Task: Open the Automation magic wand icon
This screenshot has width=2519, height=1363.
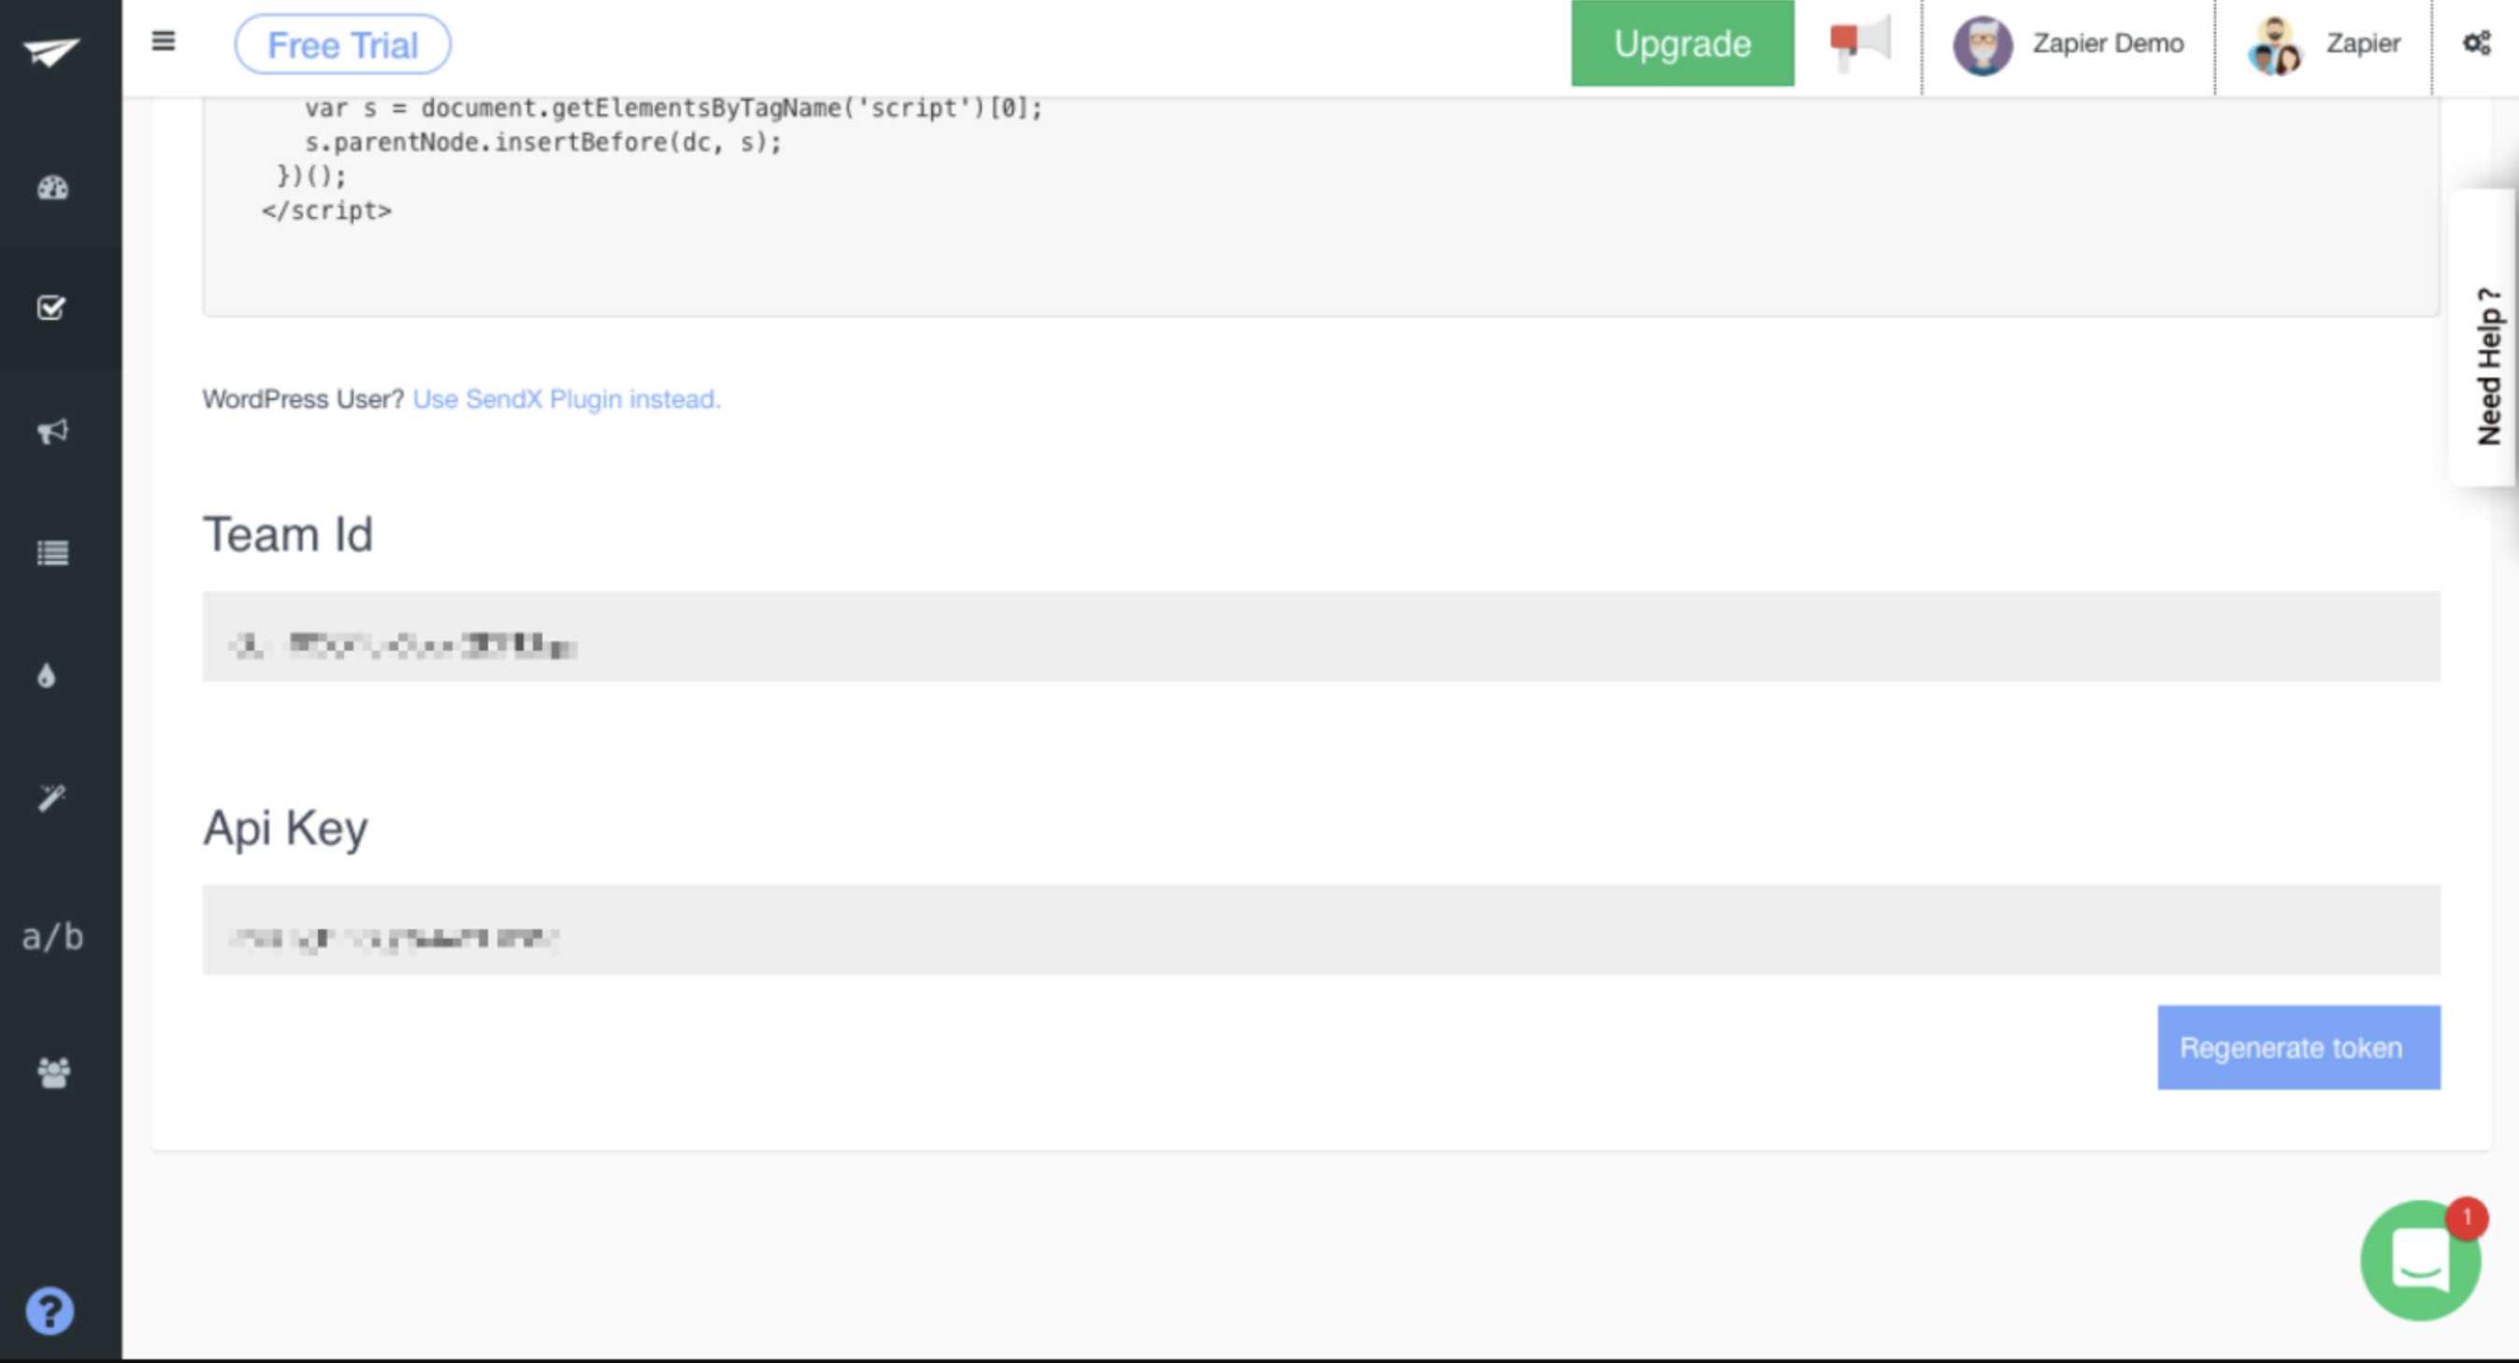Action: (x=50, y=797)
